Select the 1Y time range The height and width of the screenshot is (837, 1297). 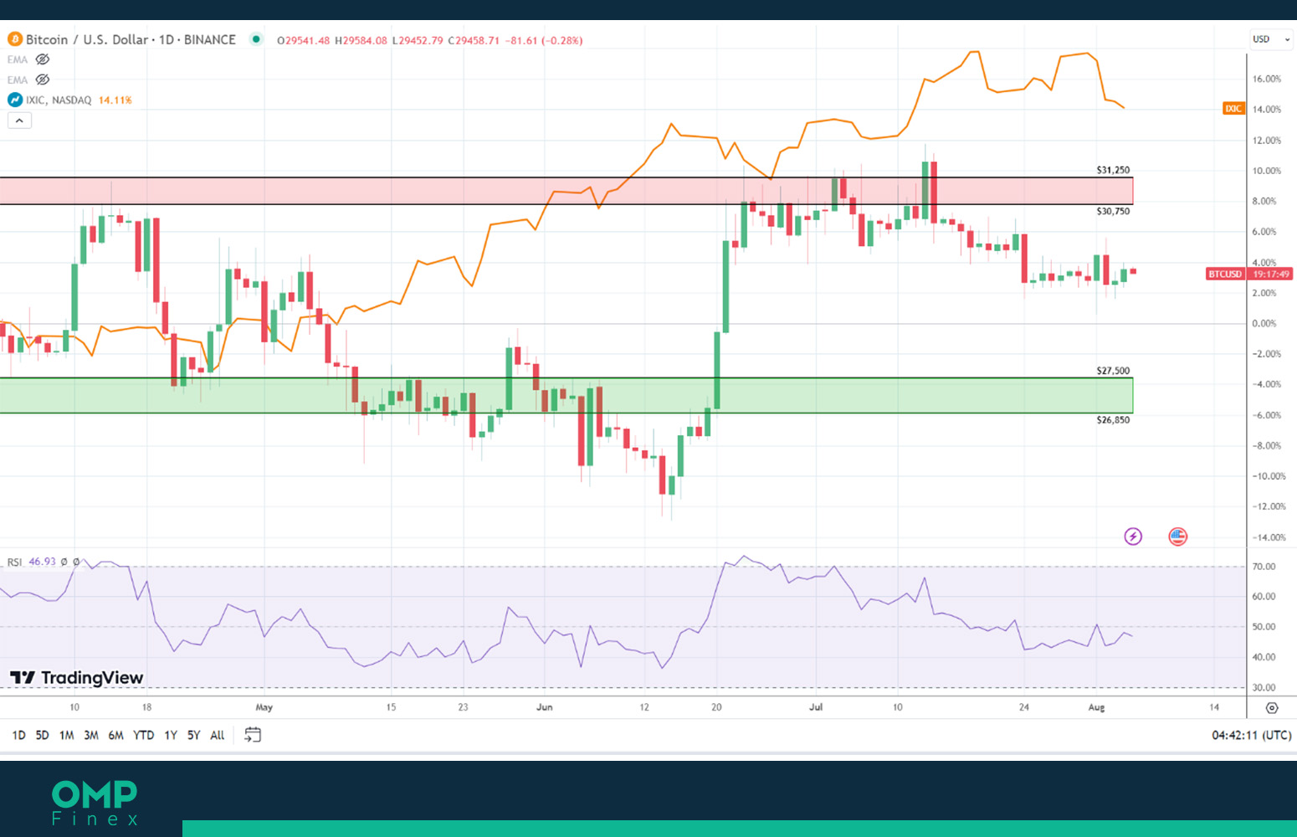(171, 736)
